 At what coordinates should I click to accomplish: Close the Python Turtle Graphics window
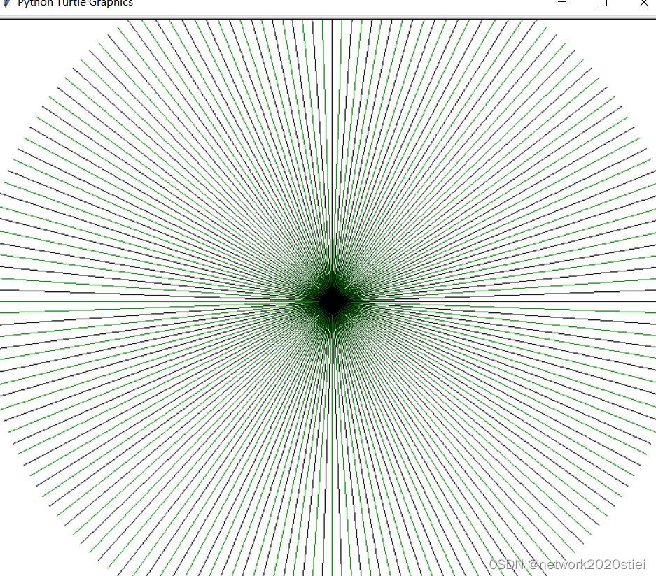[x=644, y=3]
